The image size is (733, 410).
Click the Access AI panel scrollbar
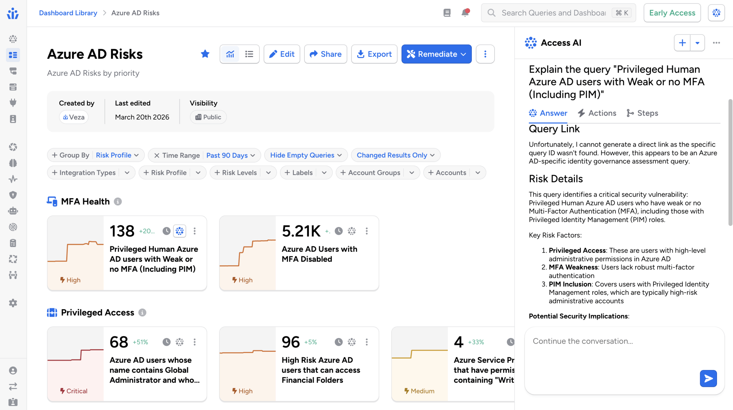pos(730,162)
